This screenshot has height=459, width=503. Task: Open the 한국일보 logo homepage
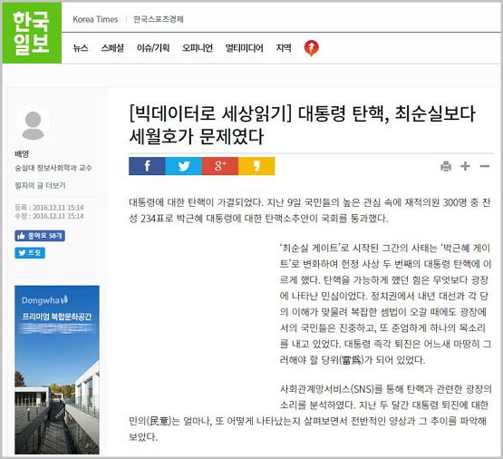[x=32, y=33]
